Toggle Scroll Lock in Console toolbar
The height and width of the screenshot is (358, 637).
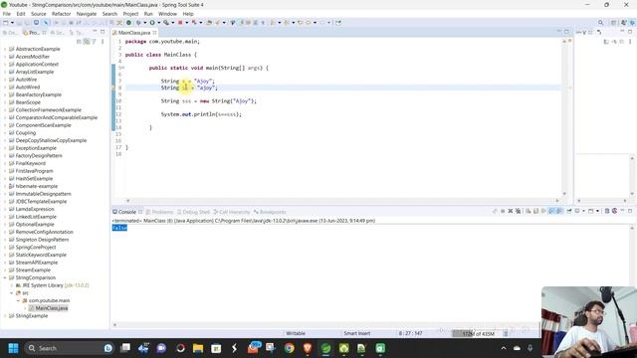click(535, 211)
